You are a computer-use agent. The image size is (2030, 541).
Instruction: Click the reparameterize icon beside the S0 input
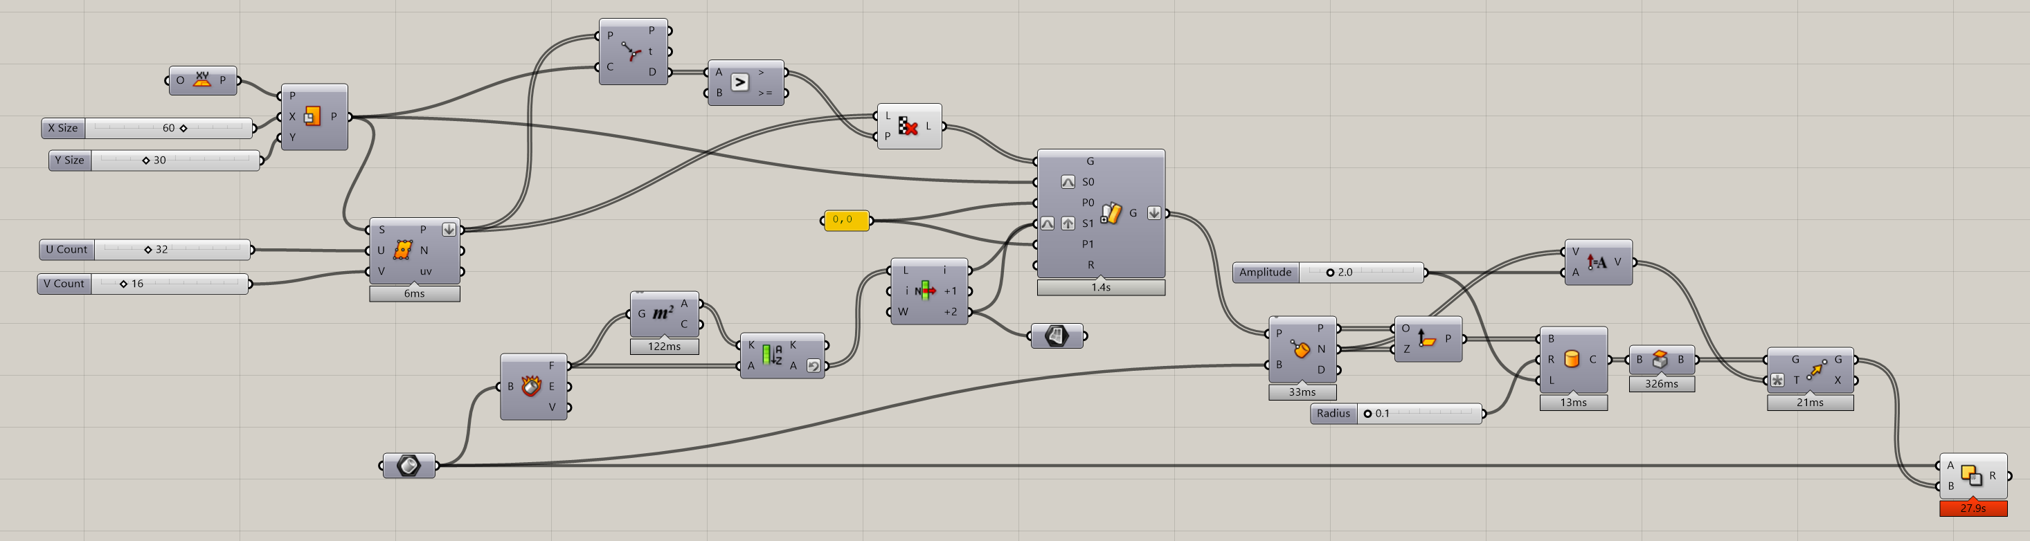click(1068, 182)
